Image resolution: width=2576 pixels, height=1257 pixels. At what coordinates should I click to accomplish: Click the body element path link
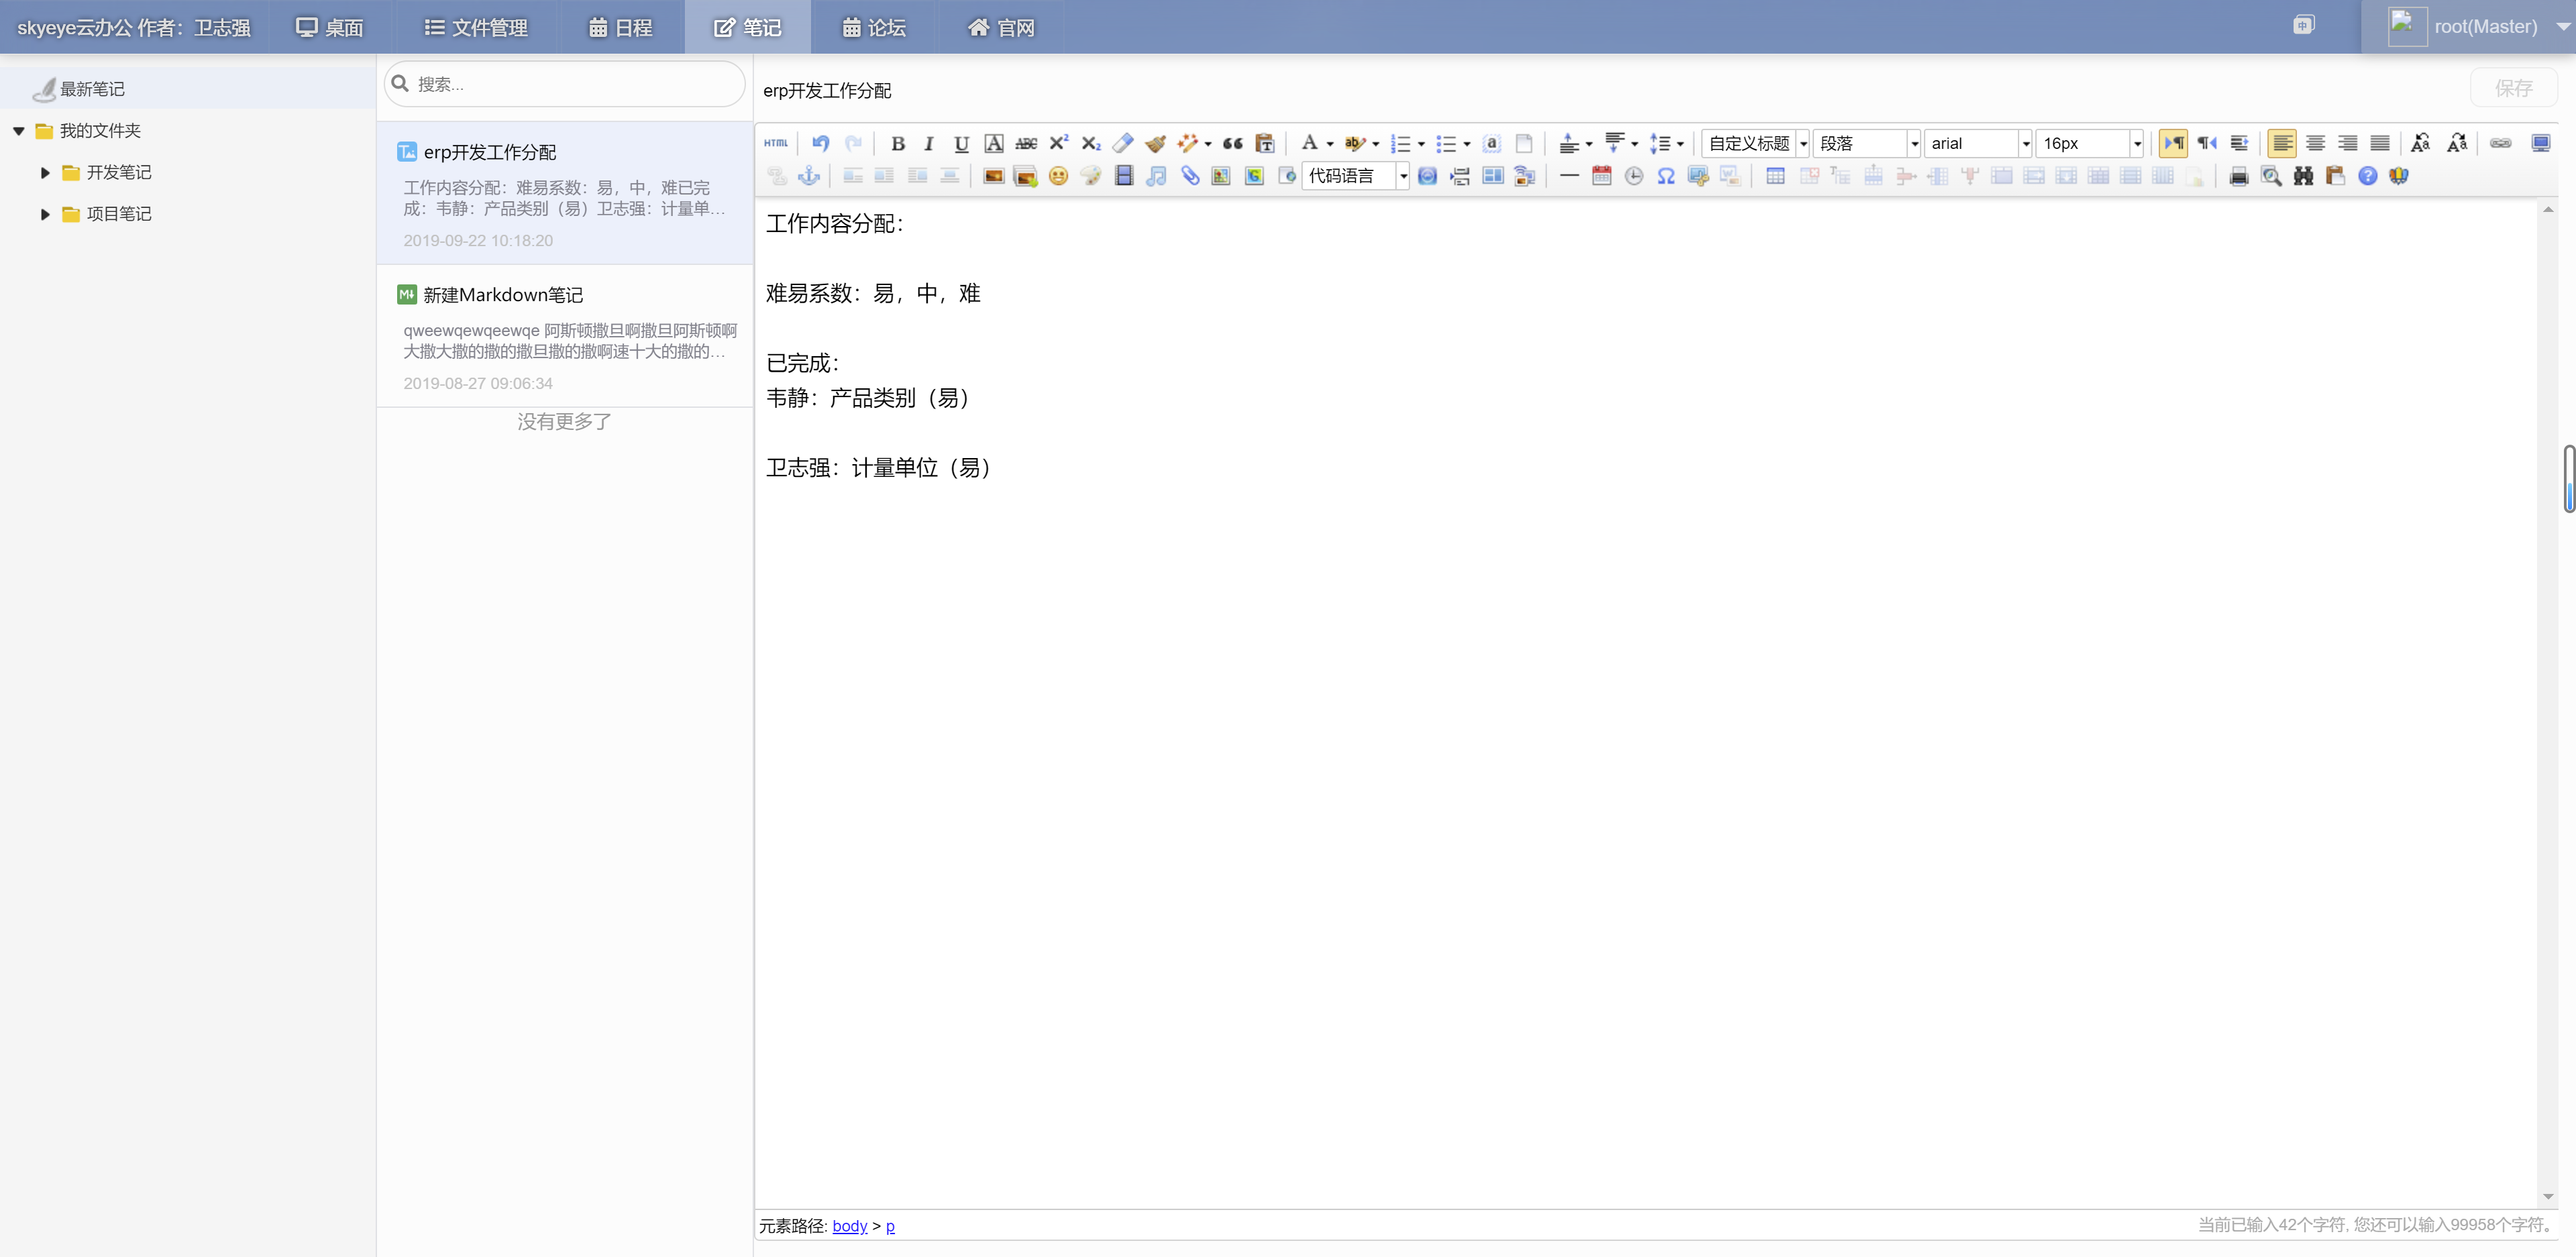tap(849, 1226)
